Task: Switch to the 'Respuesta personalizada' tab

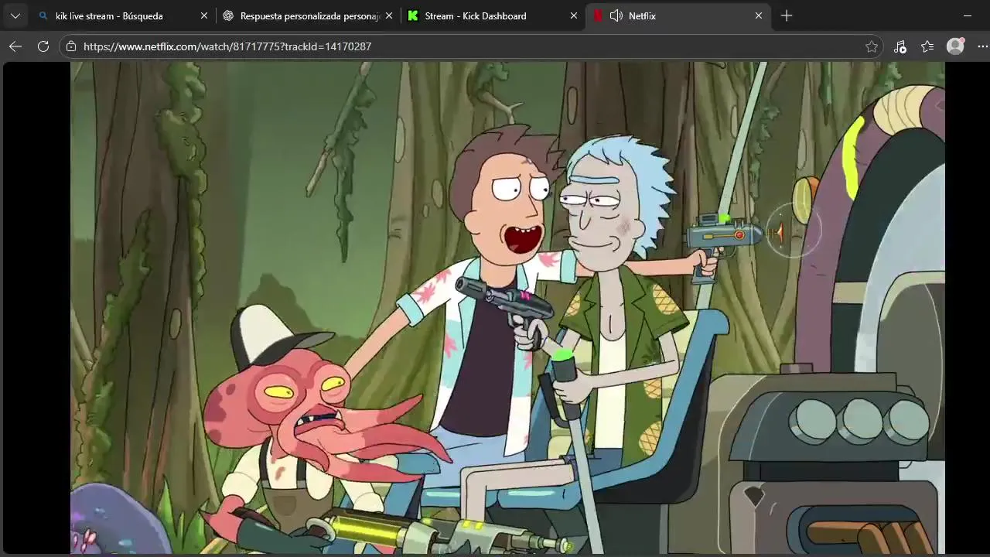Action: tap(308, 15)
